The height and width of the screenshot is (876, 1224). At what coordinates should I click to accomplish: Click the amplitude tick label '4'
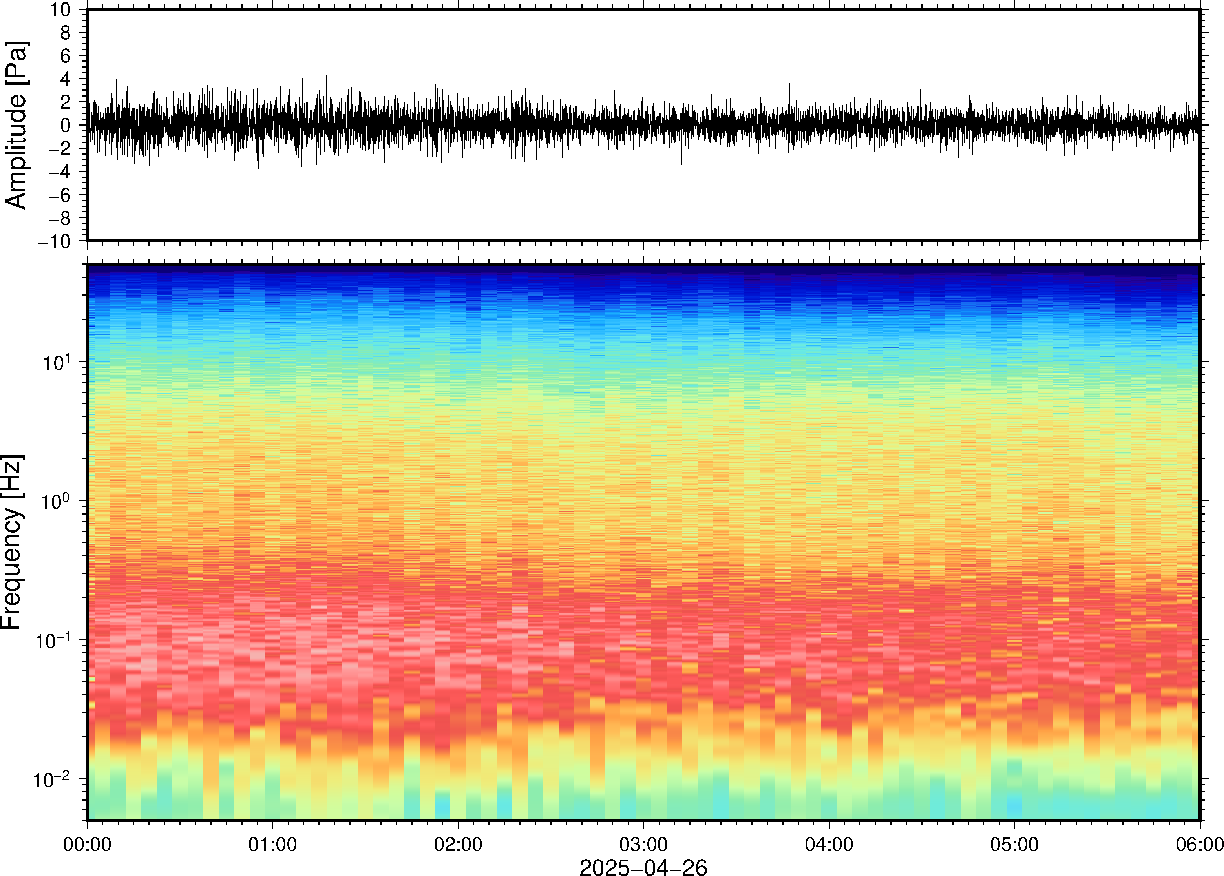point(66,79)
